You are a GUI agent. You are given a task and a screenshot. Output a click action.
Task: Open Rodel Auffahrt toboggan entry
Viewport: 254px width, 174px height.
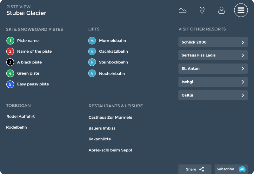click(21, 117)
